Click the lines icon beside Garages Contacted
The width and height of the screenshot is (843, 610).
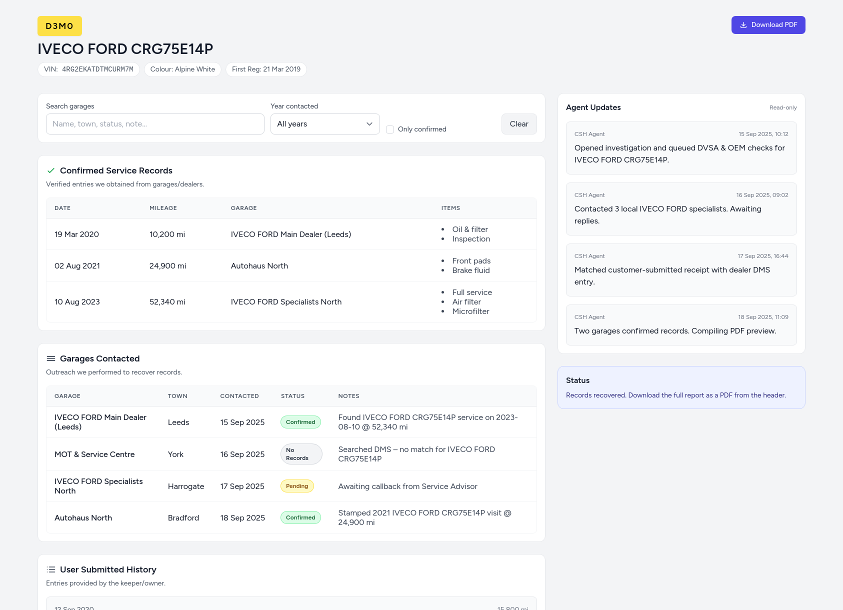(50, 358)
